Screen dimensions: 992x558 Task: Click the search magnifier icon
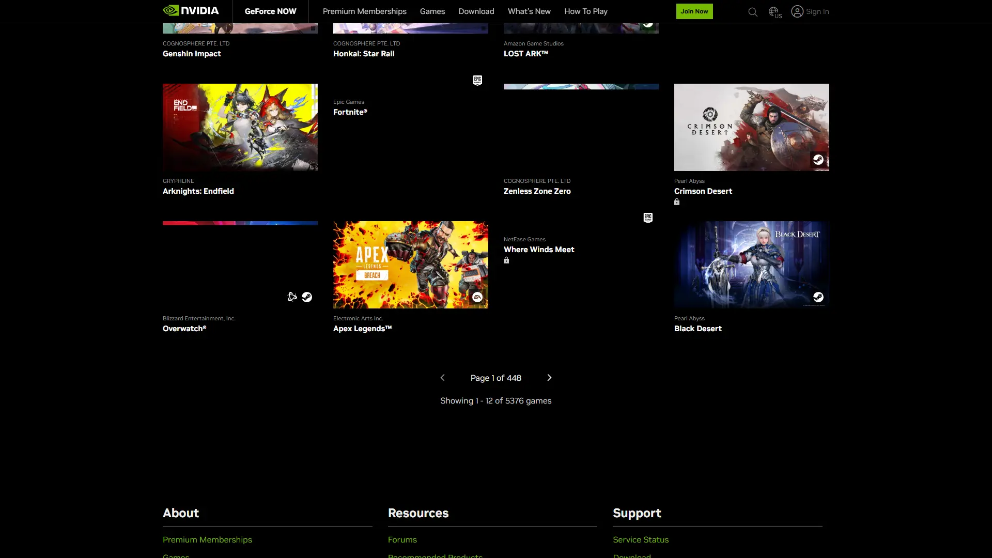tap(752, 12)
